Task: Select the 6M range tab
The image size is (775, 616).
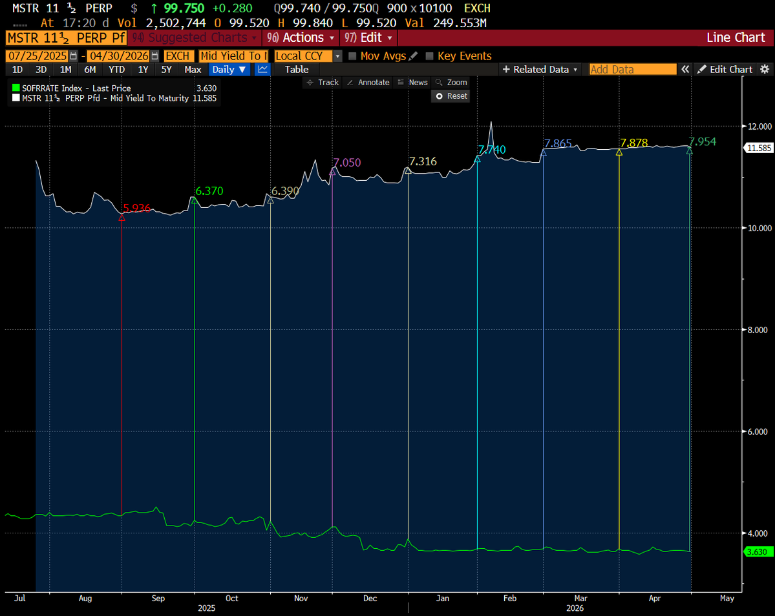Action: click(x=90, y=70)
